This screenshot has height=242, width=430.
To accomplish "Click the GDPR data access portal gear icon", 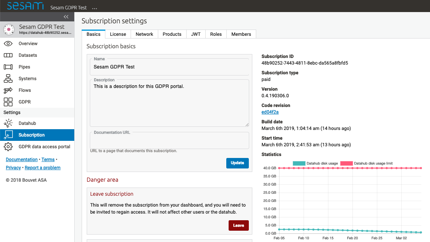I will (x=8, y=147).
